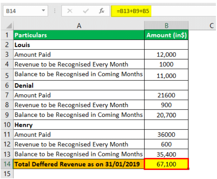Select row 14 header

(7, 164)
